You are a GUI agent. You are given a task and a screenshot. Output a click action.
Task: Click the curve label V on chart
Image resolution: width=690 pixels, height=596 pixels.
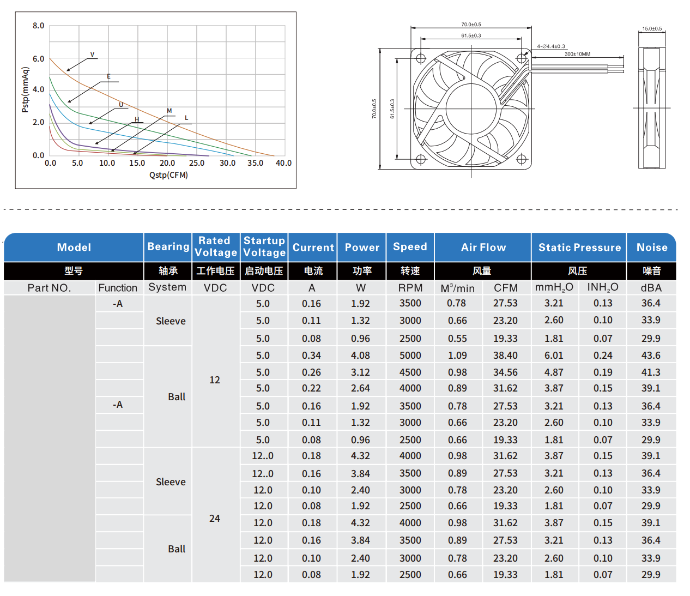pyautogui.click(x=92, y=55)
